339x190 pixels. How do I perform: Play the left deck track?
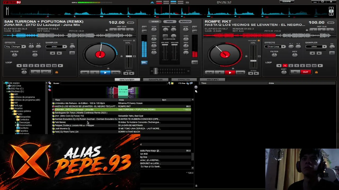click(x=105, y=73)
